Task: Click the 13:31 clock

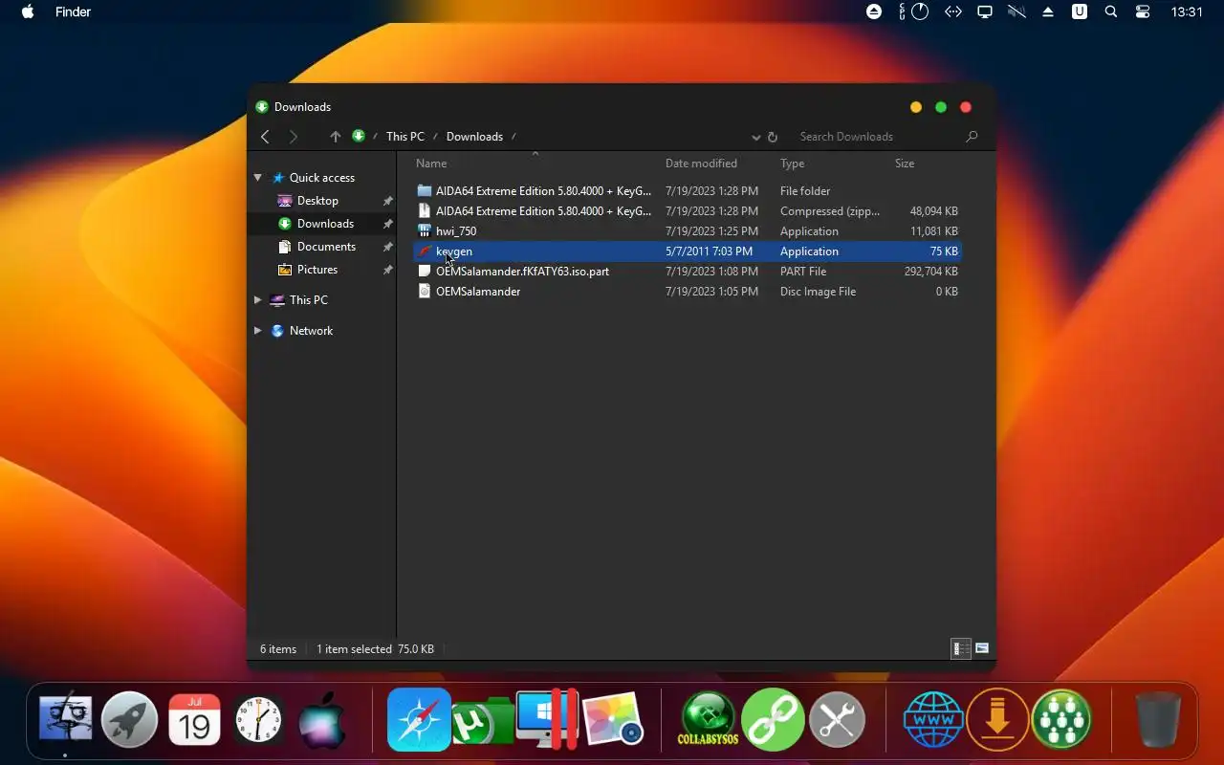Action: (1187, 12)
